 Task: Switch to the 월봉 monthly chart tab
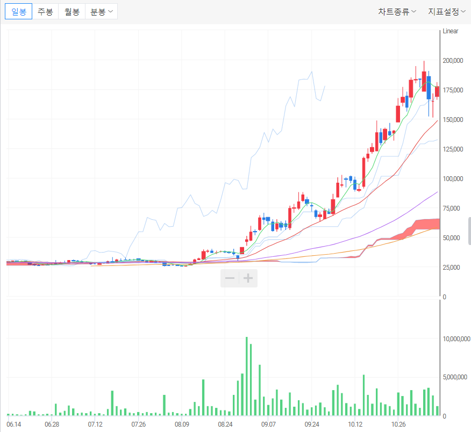point(72,12)
